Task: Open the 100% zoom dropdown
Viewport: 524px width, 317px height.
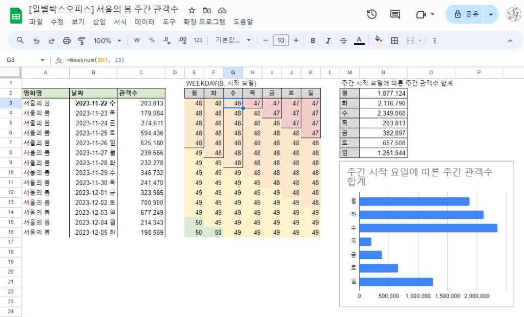Action: [107, 40]
